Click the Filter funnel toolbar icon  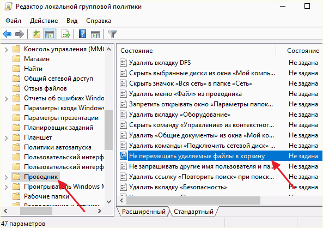tap(112, 34)
